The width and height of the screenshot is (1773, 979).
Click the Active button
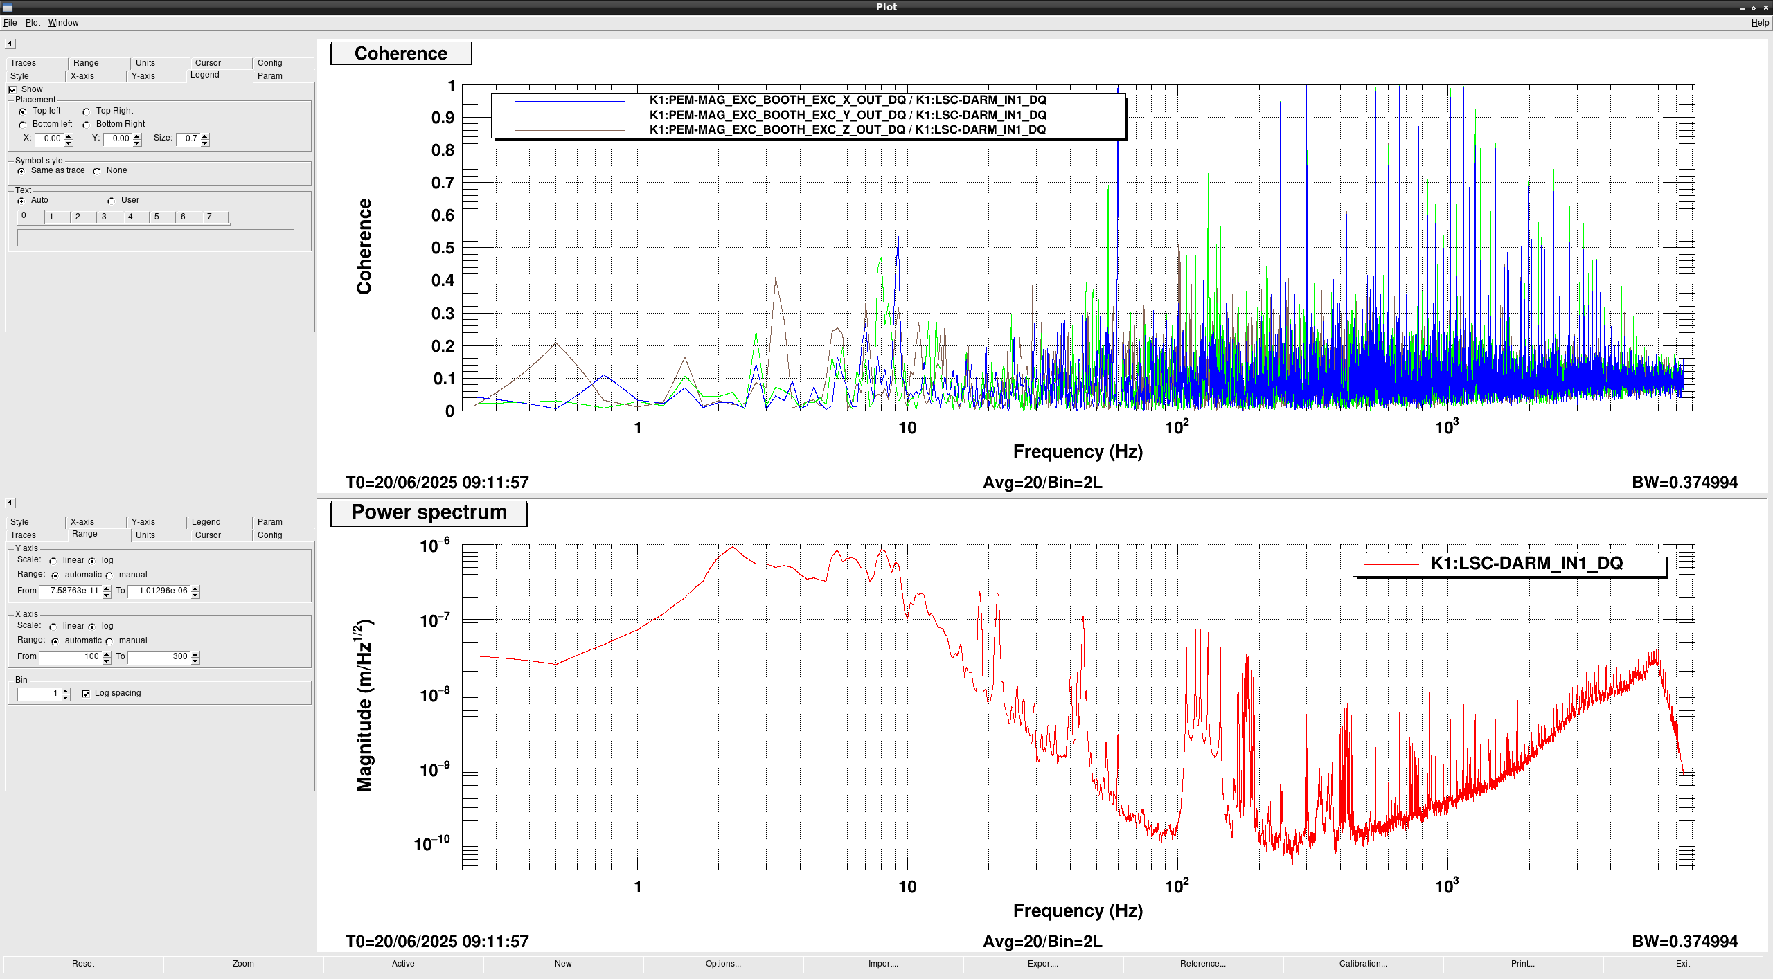pos(403,964)
